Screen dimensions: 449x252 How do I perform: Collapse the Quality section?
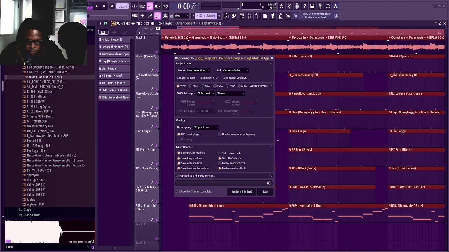[x=271, y=120]
